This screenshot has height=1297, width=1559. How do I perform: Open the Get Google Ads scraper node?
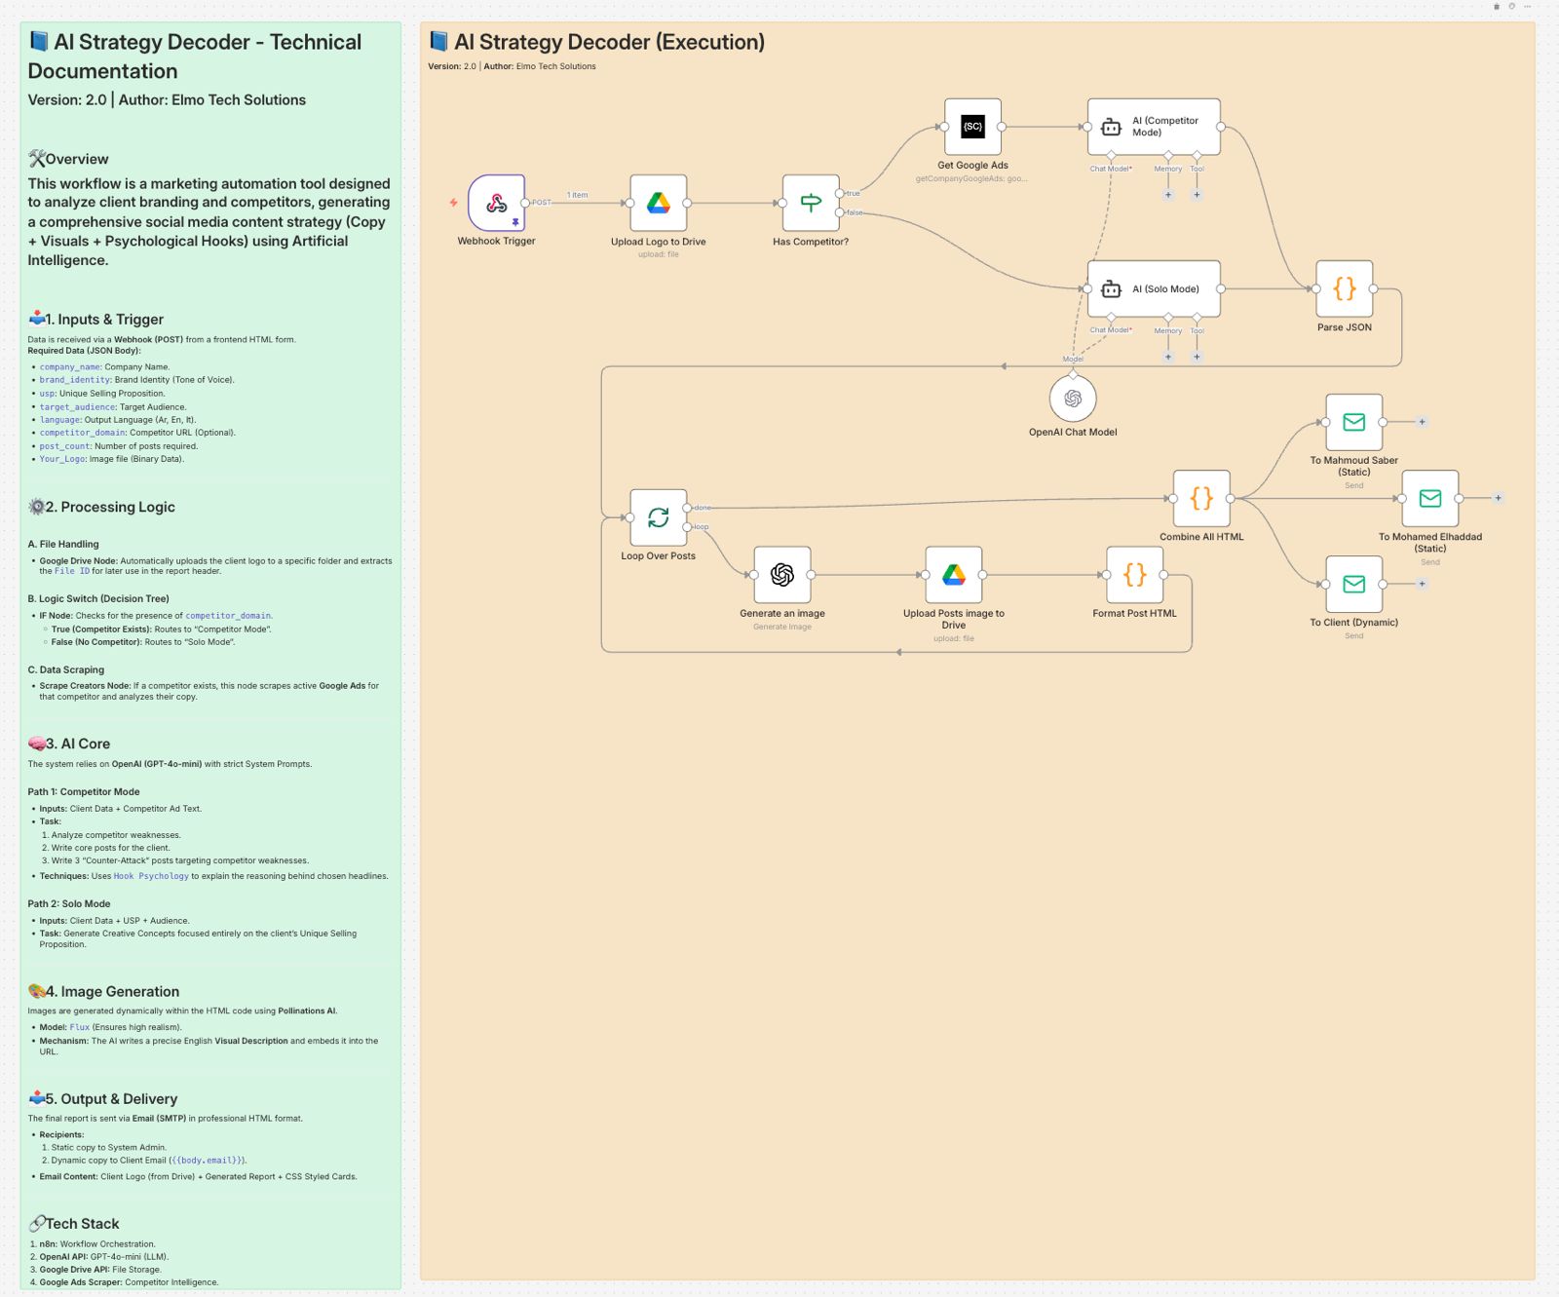point(972,127)
